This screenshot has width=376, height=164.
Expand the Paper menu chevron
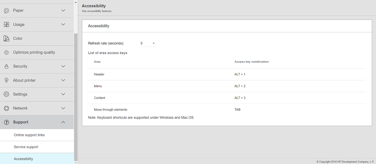tap(63, 11)
